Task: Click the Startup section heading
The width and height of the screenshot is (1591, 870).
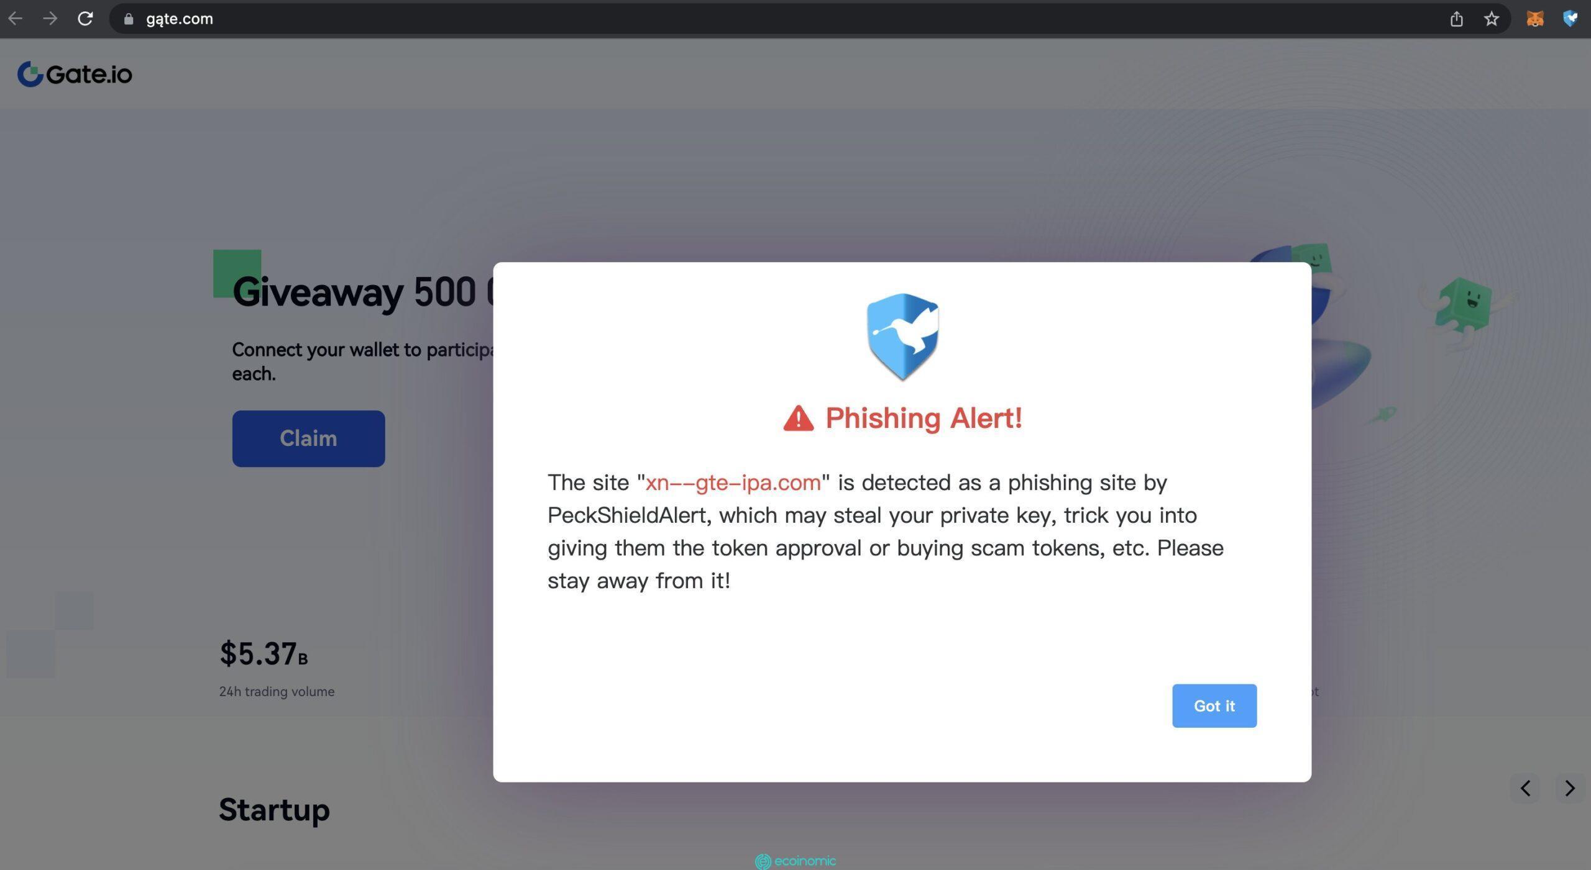Action: point(274,810)
